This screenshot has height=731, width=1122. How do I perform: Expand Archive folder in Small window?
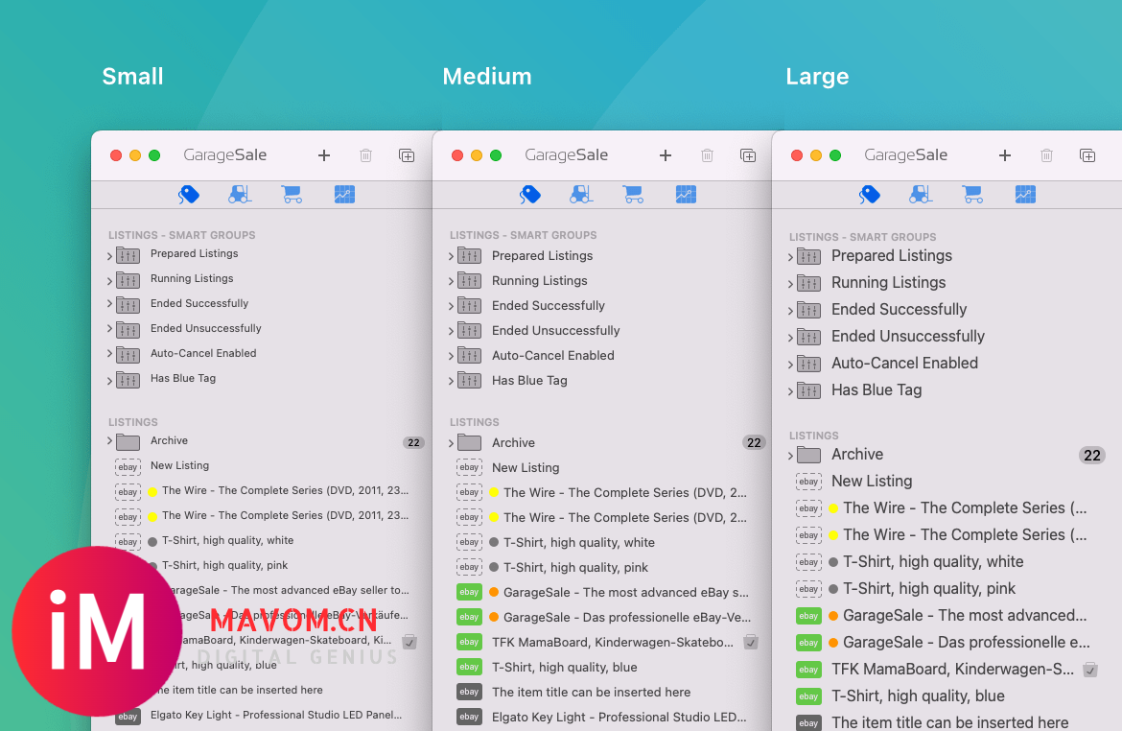coord(109,441)
